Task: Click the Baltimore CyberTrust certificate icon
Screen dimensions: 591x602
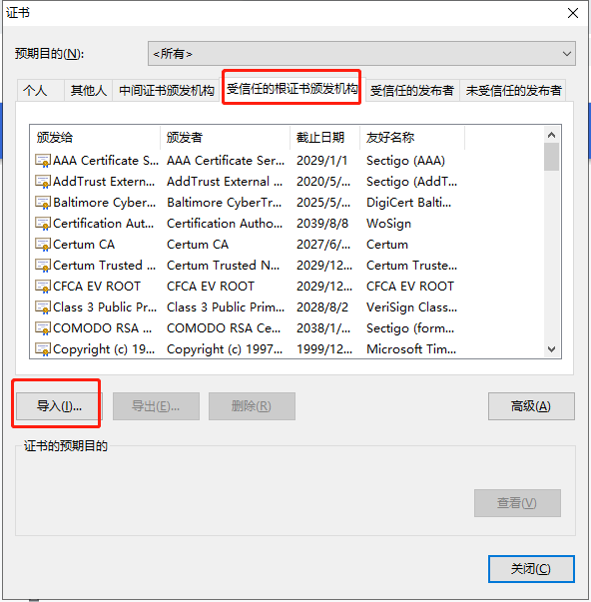Action: (43, 203)
